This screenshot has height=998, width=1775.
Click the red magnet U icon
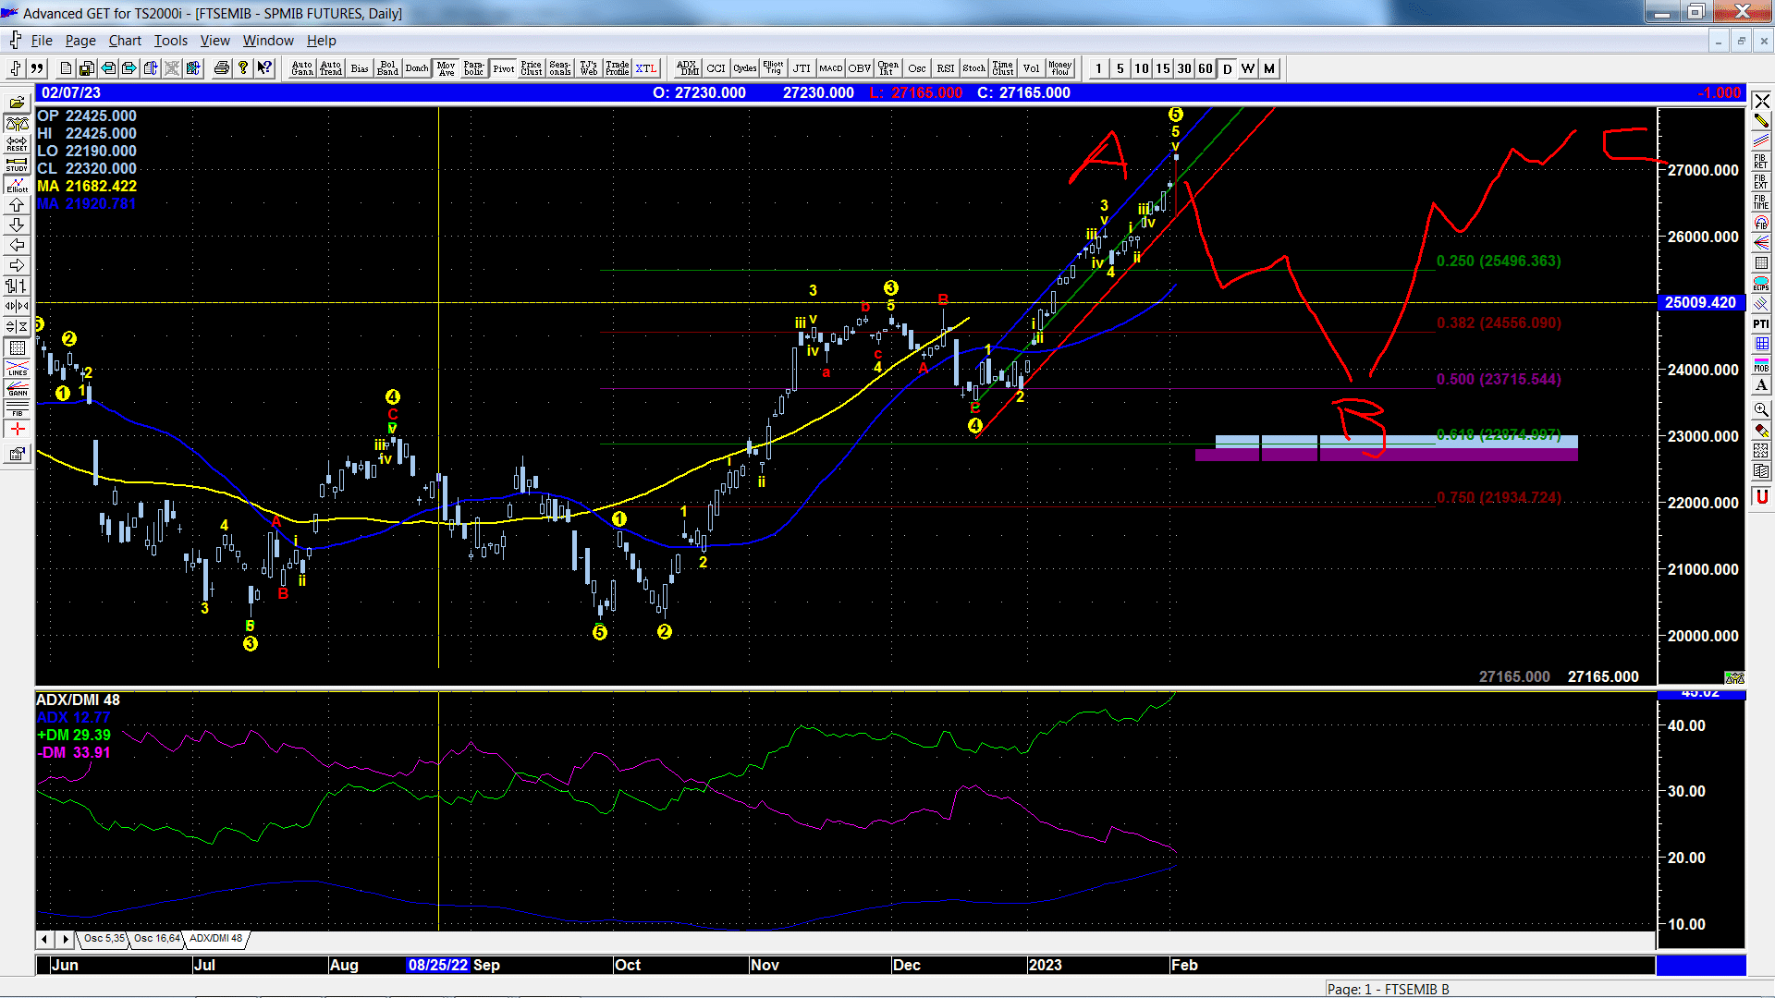(x=1761, y=496)
